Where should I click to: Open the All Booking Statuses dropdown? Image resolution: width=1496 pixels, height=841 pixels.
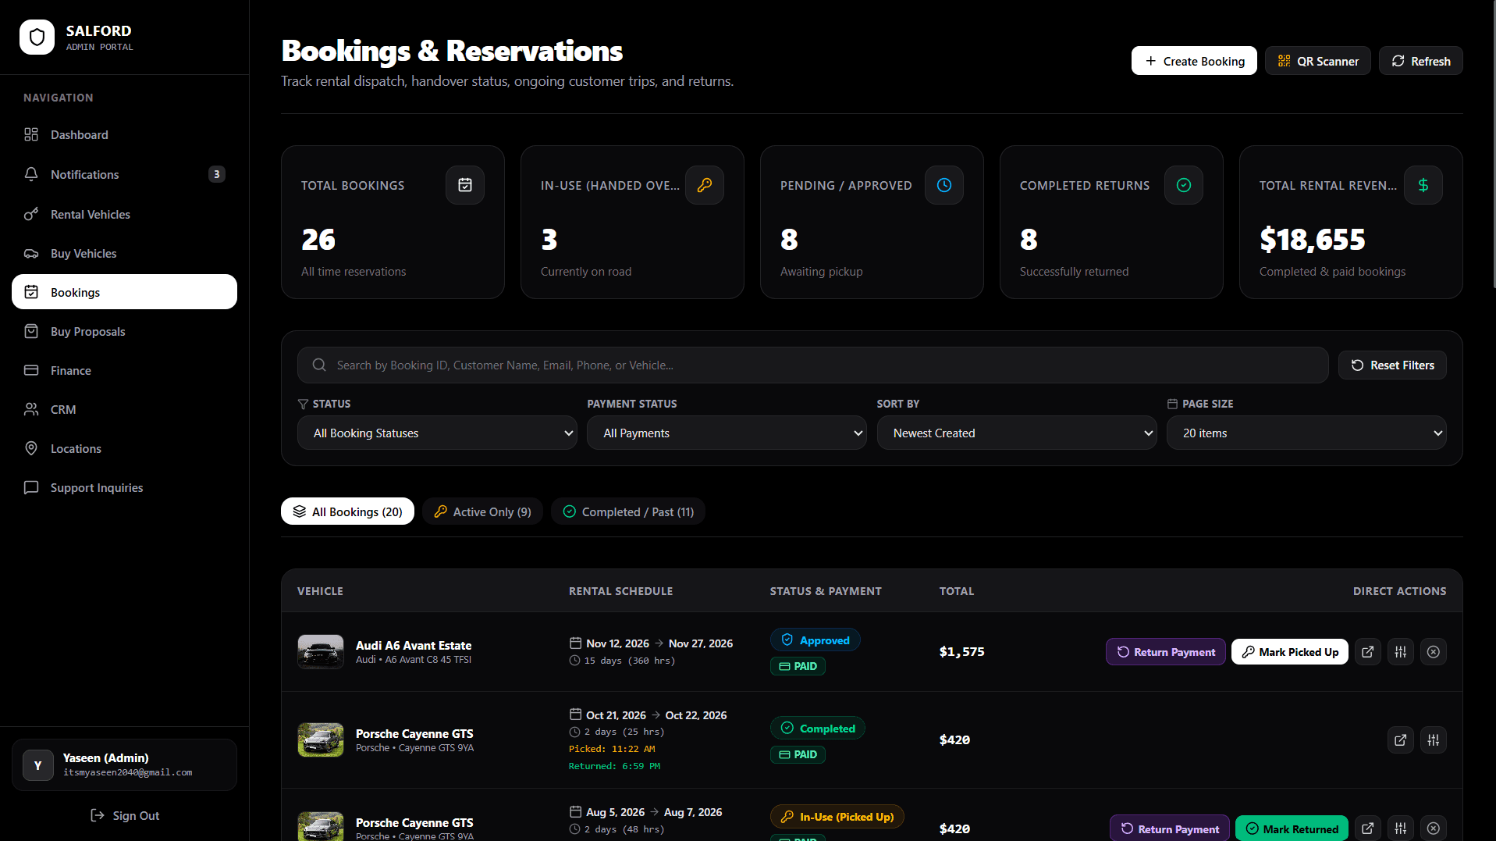[437, 433]
